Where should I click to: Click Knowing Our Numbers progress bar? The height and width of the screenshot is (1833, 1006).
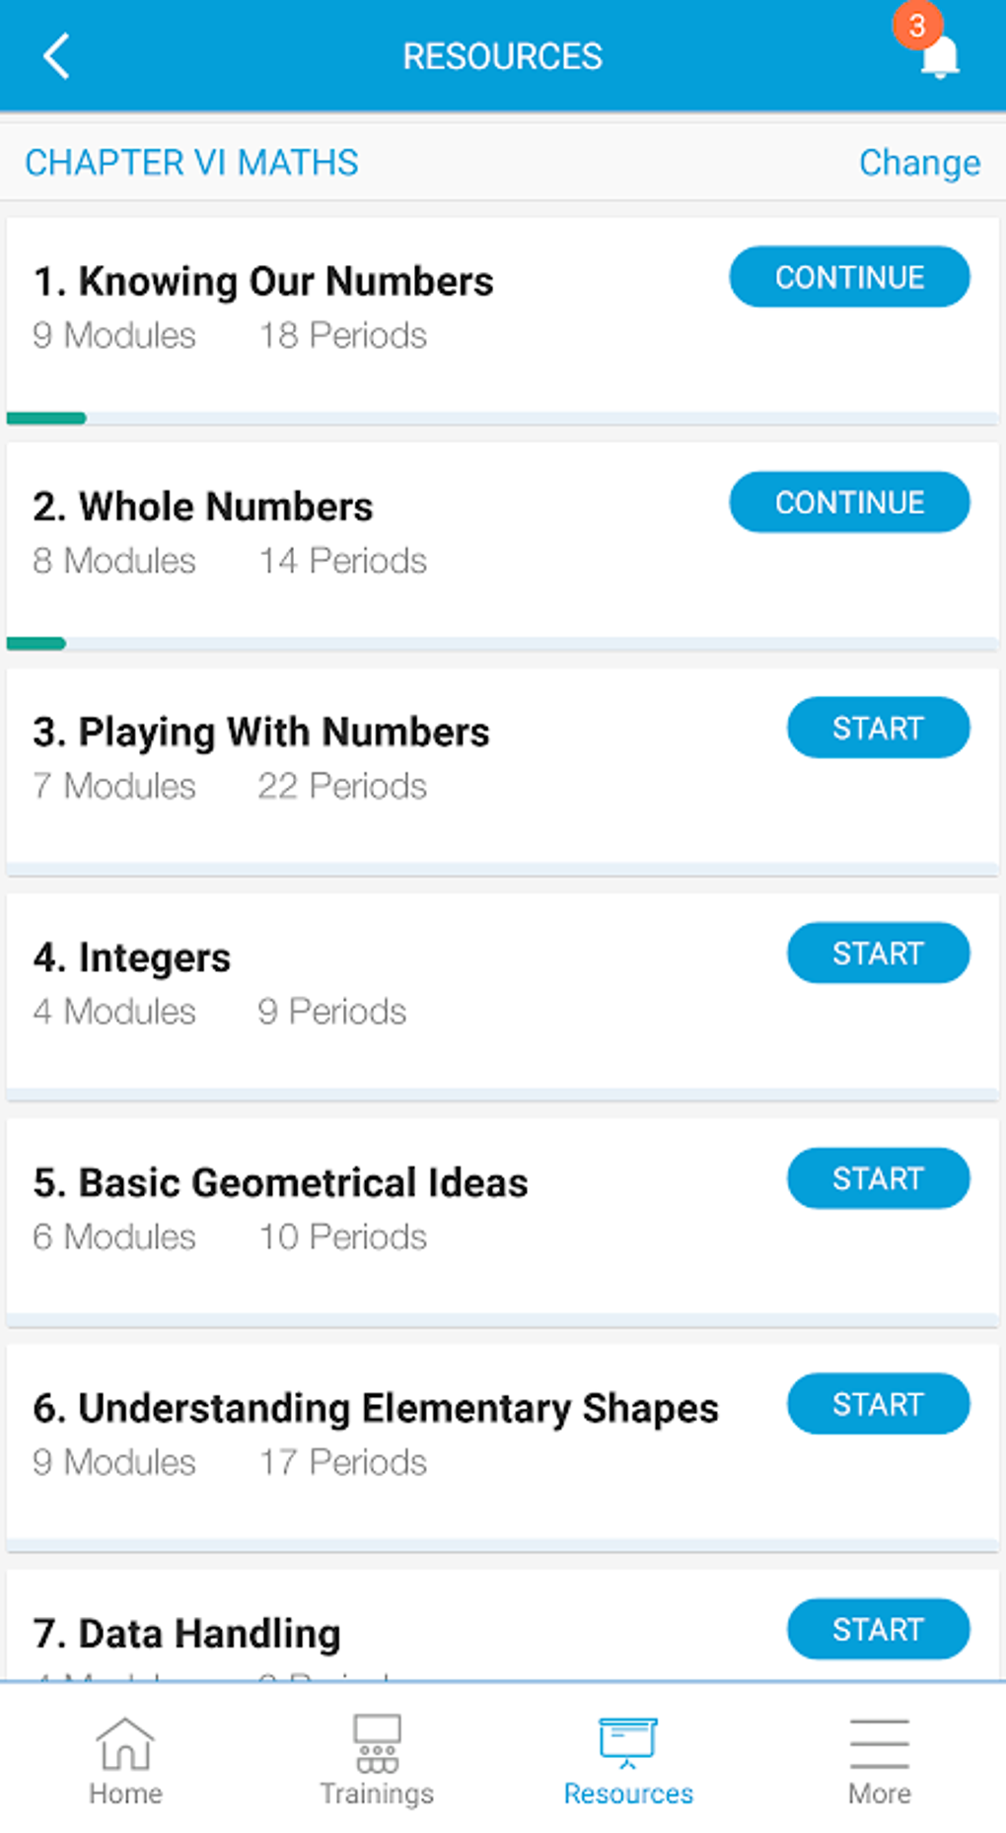click(x=503, y=419)
